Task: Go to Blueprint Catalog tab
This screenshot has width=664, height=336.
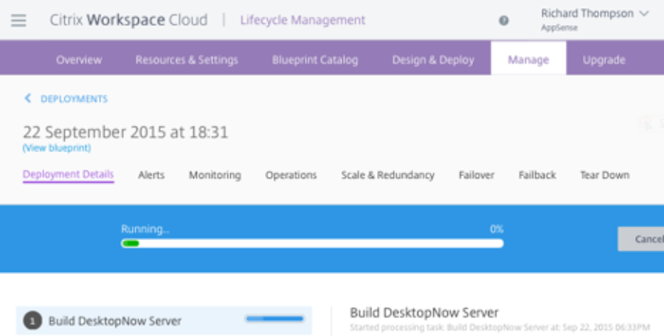Action: (315, 60)
